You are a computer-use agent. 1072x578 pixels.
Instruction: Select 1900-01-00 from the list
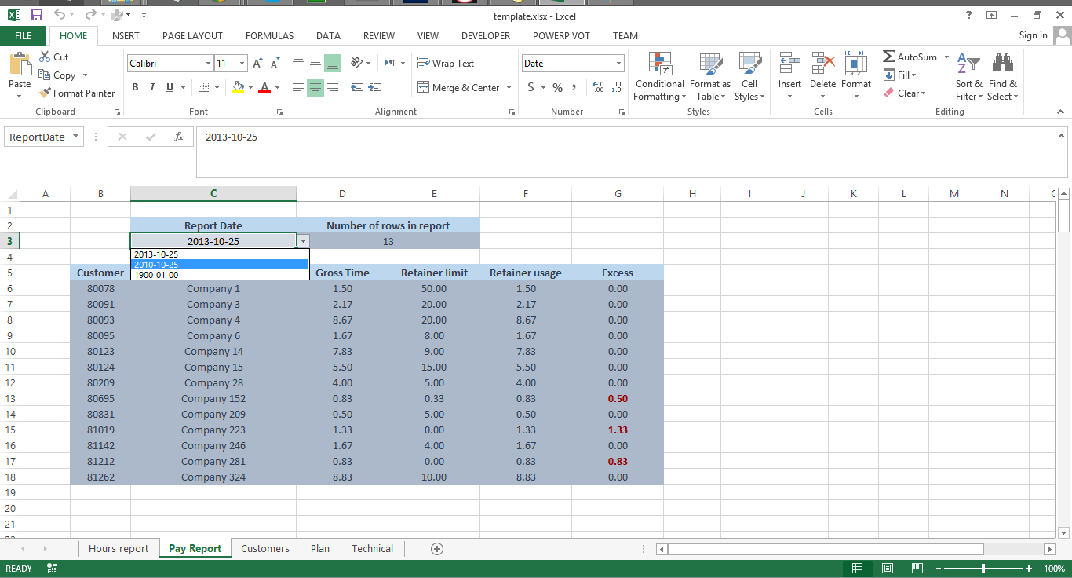coord(220,275)
